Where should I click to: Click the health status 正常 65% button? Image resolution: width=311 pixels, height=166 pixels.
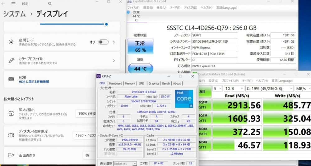[x=140, y=46]
